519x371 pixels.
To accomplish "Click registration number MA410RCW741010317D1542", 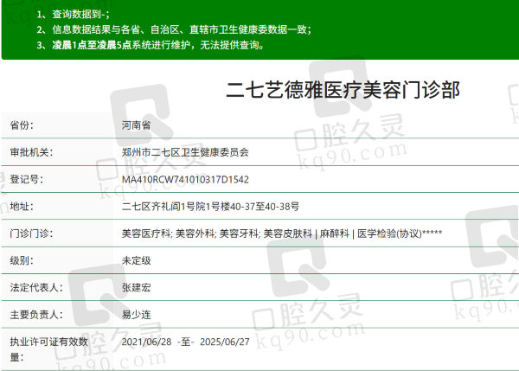I will (x=185, y=179).
